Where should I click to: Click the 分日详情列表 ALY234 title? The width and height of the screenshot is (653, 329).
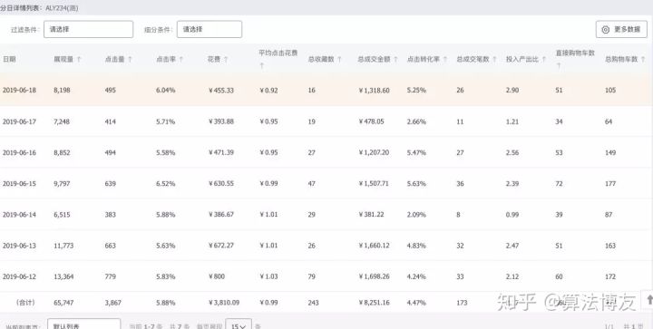click(x=39, y=8)
